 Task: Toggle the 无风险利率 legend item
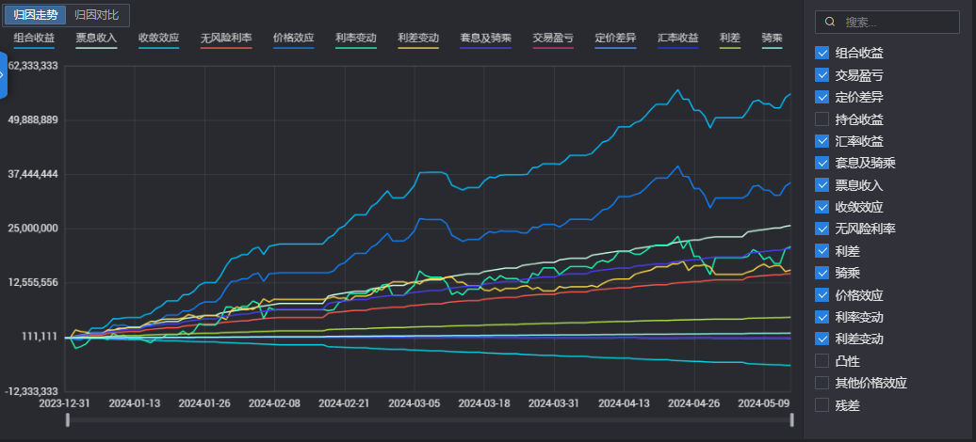[x=226, y=38]
